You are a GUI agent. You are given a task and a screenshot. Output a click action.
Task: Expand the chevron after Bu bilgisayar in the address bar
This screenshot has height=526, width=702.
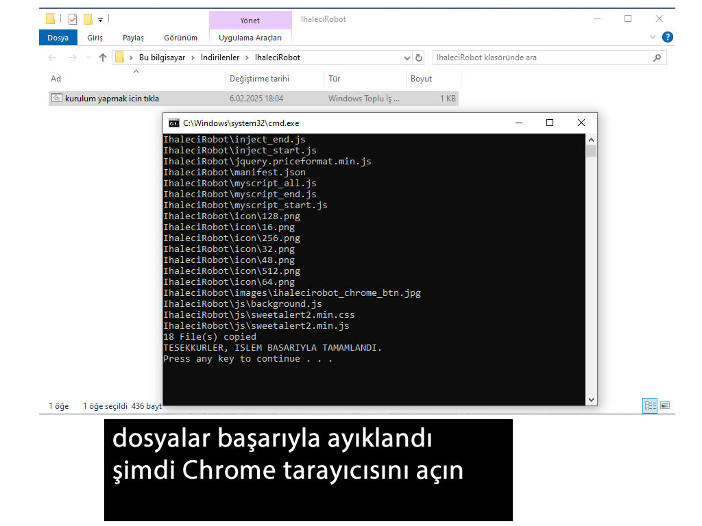(193, 58)
